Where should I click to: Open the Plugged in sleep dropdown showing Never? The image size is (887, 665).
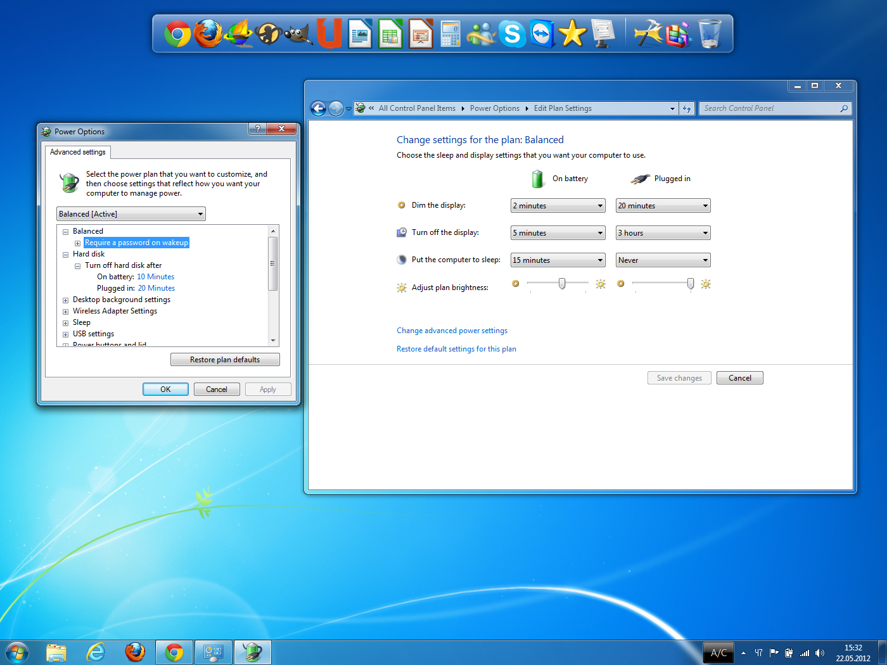pyautogui.click(x=663, y=260)
